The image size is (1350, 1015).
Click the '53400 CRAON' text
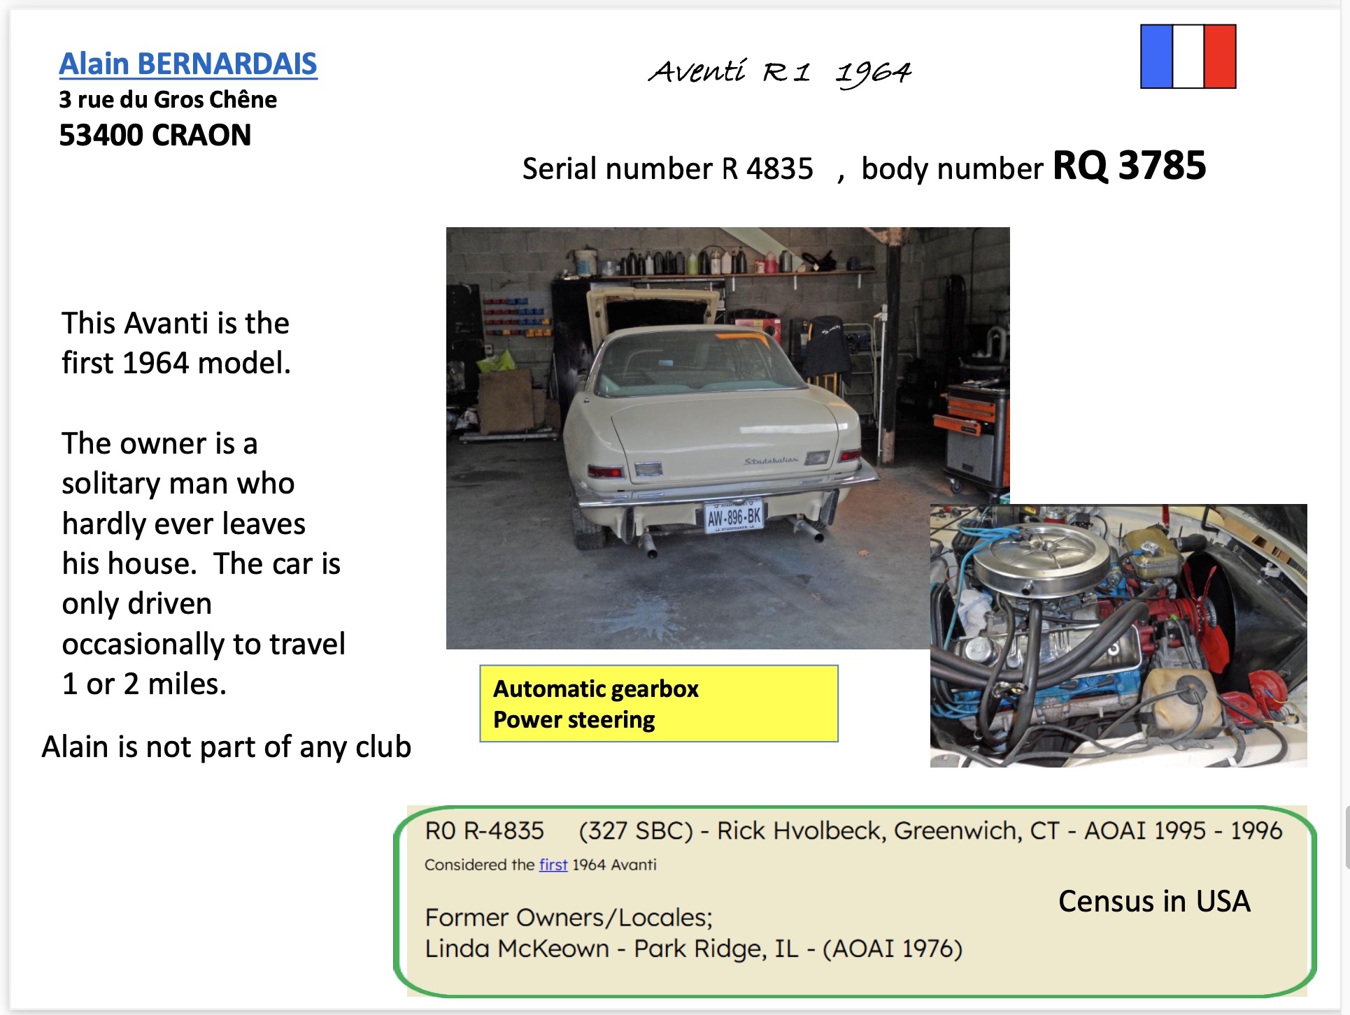(x=155, y=135)
